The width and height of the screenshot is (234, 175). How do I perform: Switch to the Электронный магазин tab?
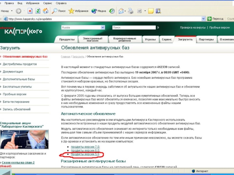pyautogui.click(x=93, y=39)
